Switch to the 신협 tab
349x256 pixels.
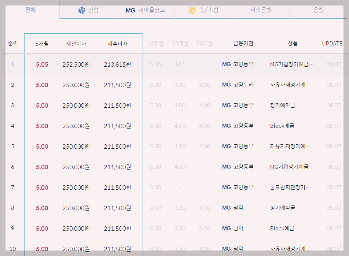pyautogui.click(x=88, y=10)
